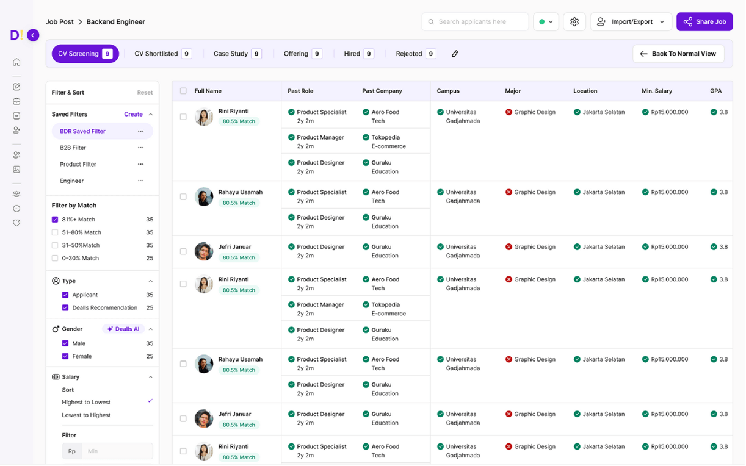Go to the Rejected tab
This screenshot has height=466, width=746.
pos(415,54)
